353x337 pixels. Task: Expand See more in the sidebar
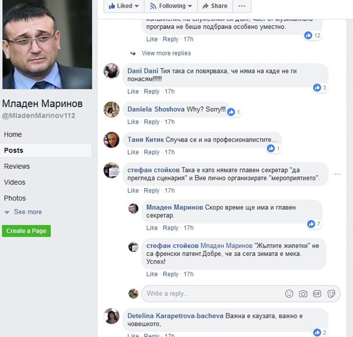click(28, 212)
